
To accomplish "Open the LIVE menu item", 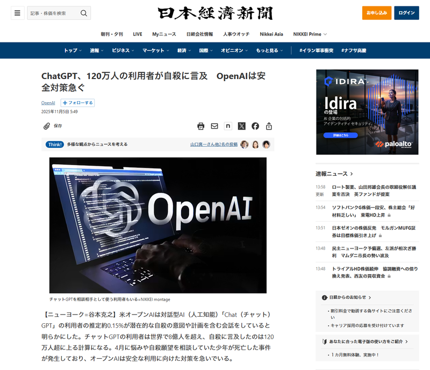I will point(138,34).
